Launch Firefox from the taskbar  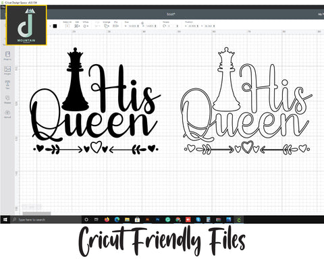107,220
